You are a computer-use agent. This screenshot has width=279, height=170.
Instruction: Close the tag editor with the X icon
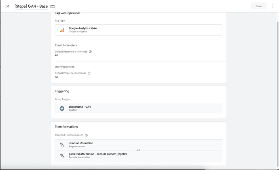pos(8,6)
